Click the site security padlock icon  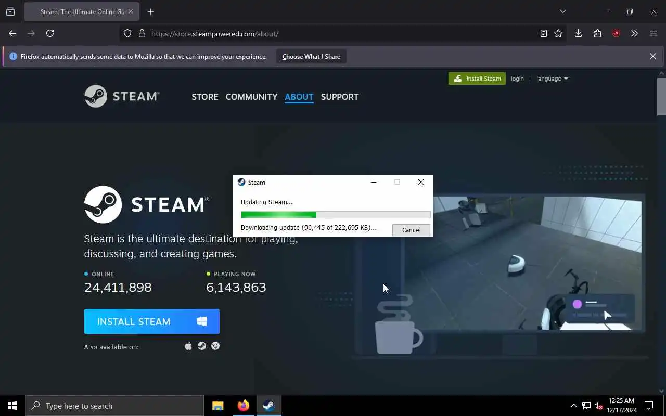pos(142,33)
